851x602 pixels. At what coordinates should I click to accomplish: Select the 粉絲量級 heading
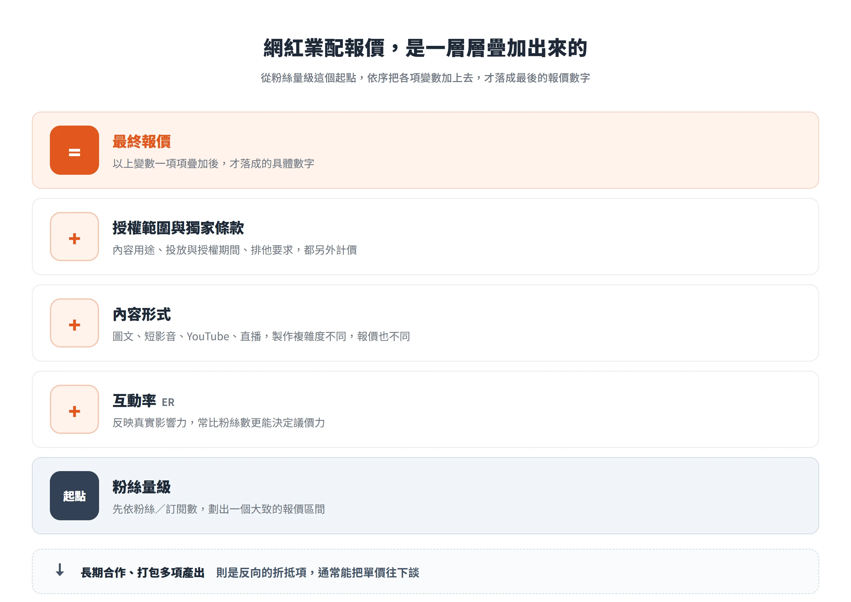click(x=142, y=487)
